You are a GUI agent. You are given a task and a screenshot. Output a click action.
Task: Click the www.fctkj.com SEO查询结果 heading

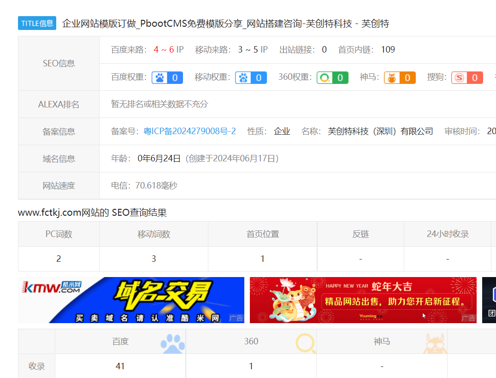pos(92,213)
